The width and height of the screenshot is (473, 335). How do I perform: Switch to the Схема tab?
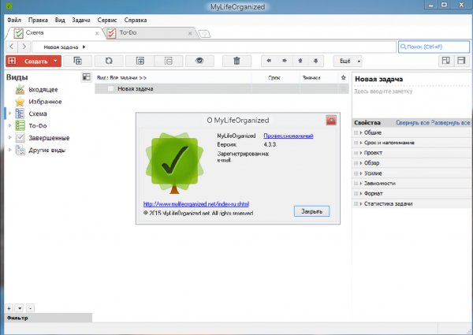54,33
